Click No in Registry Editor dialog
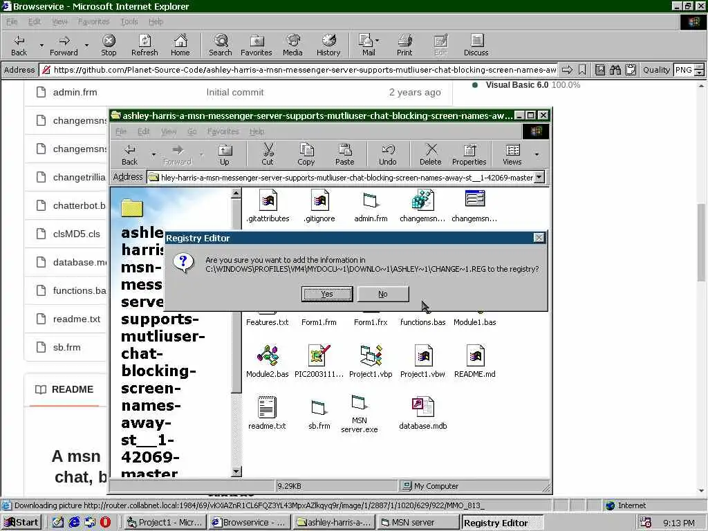708x531 pixels. coord(383,294)
